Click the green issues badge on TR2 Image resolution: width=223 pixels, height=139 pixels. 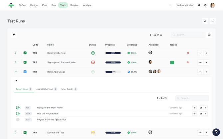pyautogui.click(x=172, y=63)
